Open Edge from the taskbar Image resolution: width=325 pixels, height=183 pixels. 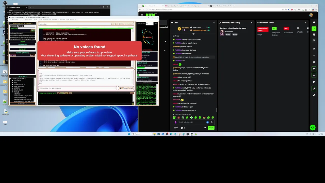point(171,134)
